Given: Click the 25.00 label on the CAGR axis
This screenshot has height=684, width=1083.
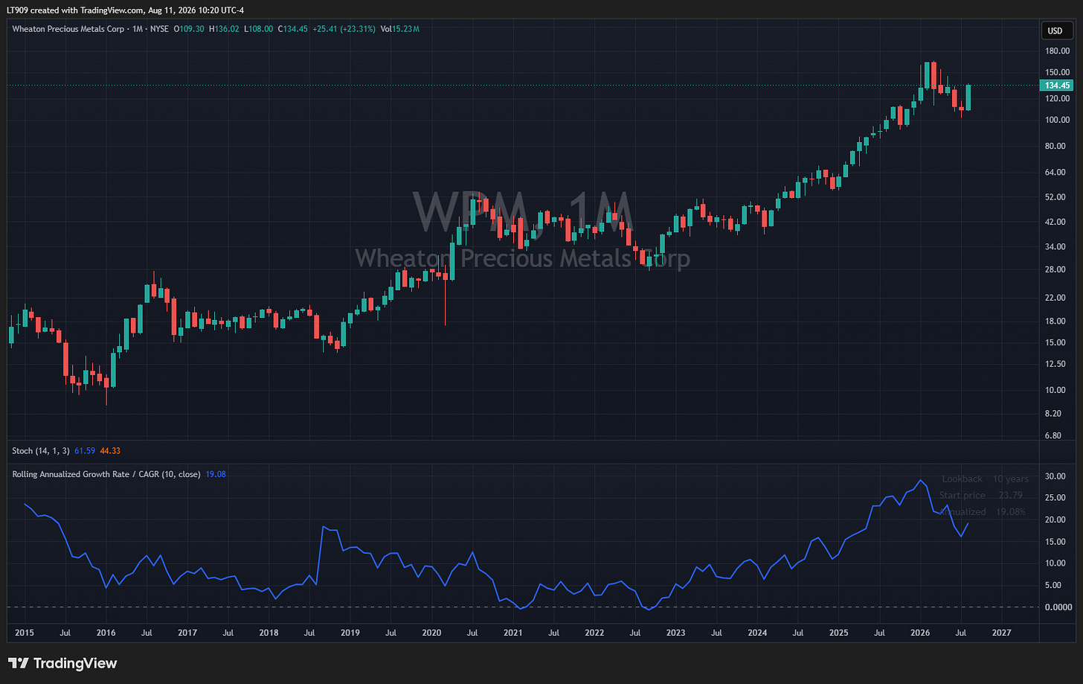Looking at the screenshot, I should 1057,498.
